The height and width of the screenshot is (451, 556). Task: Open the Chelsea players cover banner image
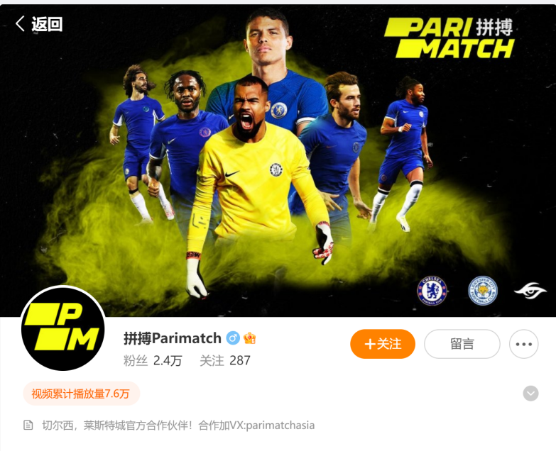coord(278,161)
